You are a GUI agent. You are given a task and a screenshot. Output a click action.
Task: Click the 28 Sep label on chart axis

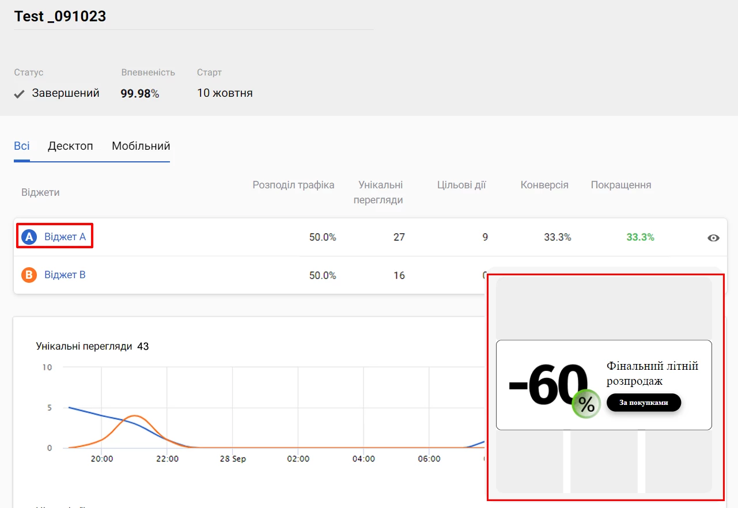[233, 459]
